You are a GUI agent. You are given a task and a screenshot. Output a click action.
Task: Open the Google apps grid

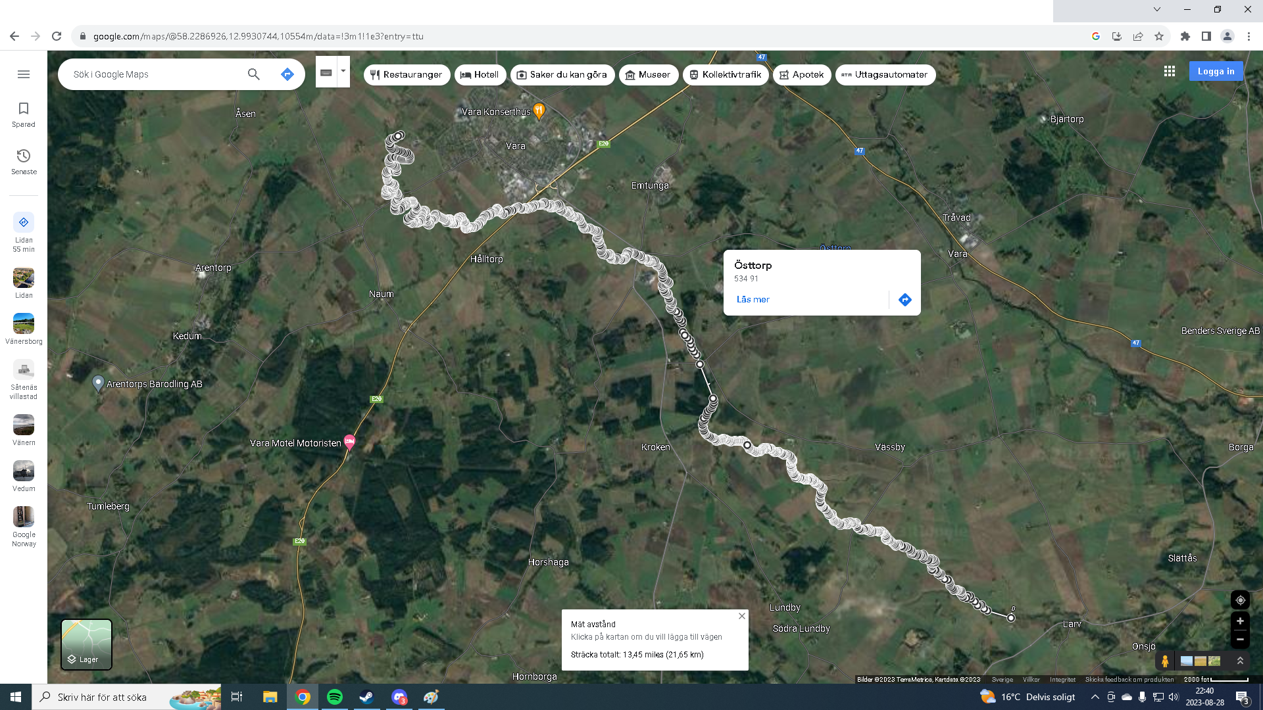point(1169,71)
